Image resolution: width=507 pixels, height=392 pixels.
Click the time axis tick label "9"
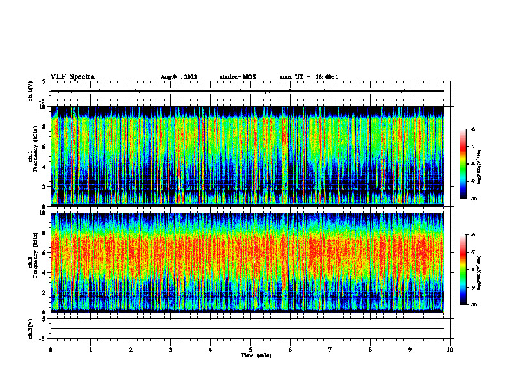(x=410, y=350)
